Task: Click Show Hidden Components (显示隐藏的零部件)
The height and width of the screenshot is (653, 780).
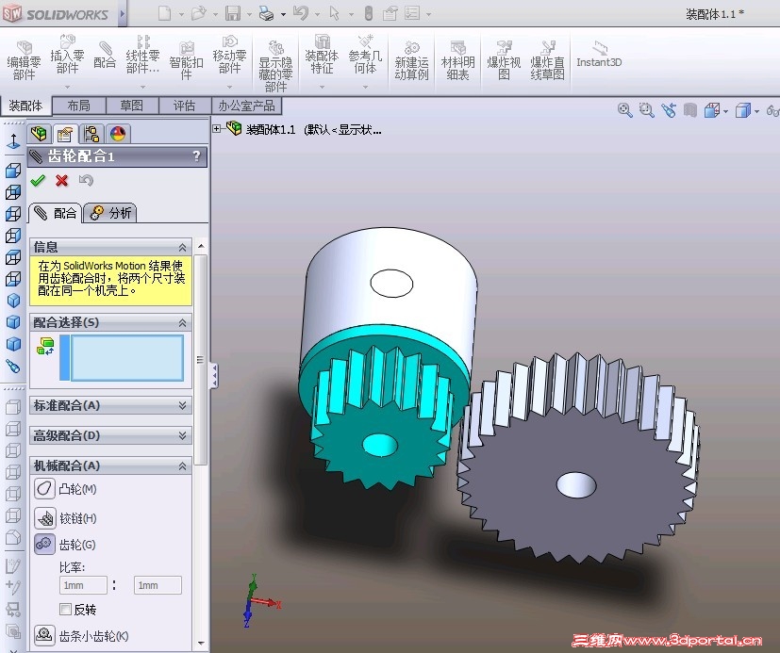Action: 275,66
